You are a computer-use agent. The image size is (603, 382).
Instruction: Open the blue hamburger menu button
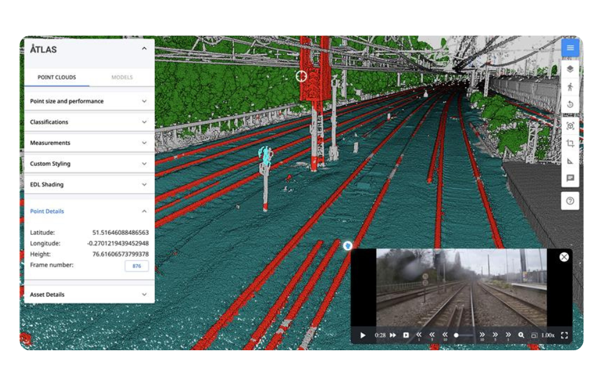pyautogui.click(x=569, y=48)
